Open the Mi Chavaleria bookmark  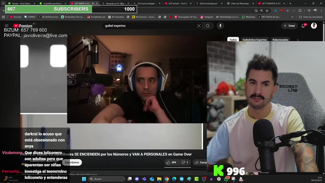pyautogui.click(x=116, y=17)
